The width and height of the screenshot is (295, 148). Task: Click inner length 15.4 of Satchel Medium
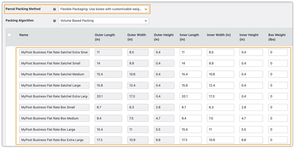coord(191,74)
